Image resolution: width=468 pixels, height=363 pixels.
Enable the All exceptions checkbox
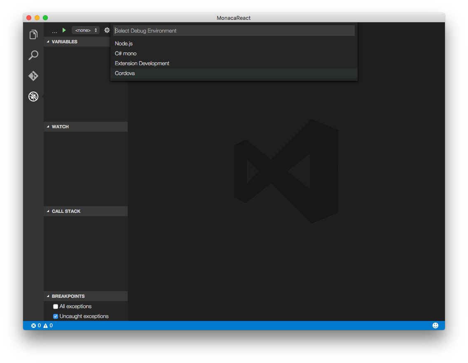pos(56,306)
